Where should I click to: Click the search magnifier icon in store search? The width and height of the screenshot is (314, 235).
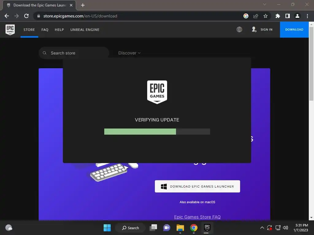pos(45,53)
